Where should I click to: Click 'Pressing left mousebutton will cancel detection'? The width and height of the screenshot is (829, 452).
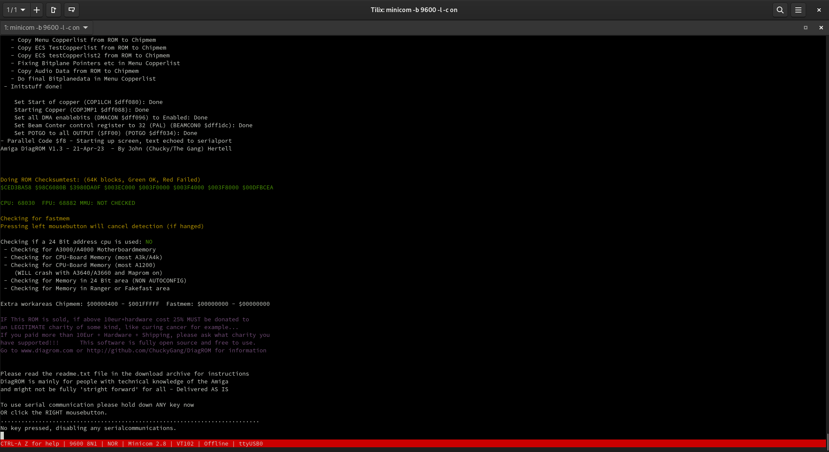[x=102, y=226]
